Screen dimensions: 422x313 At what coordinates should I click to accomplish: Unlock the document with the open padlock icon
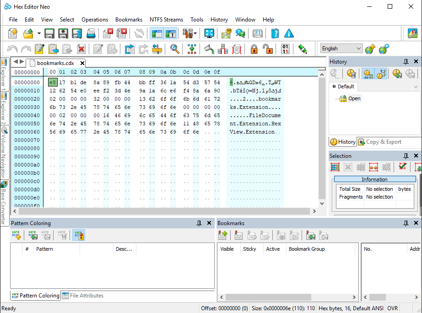[268, 49]
